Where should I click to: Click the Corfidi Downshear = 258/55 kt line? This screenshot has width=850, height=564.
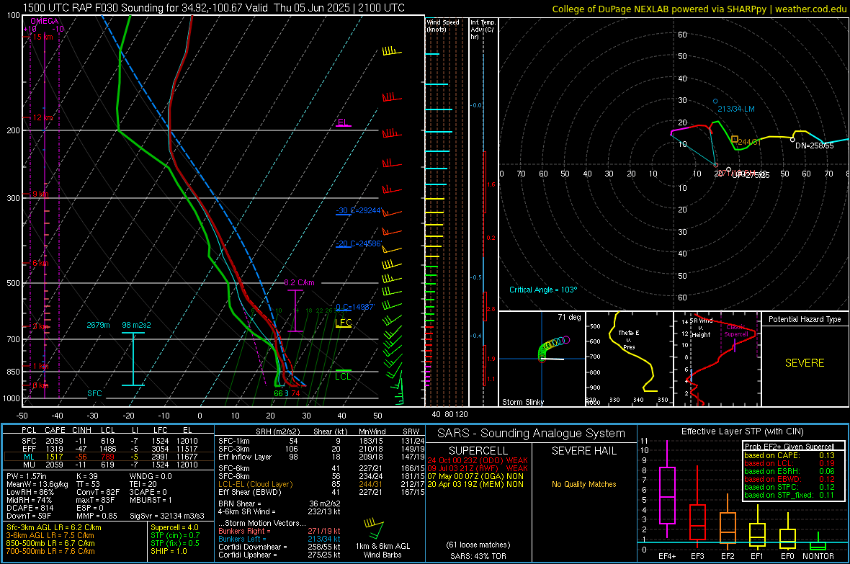[279, 547]
